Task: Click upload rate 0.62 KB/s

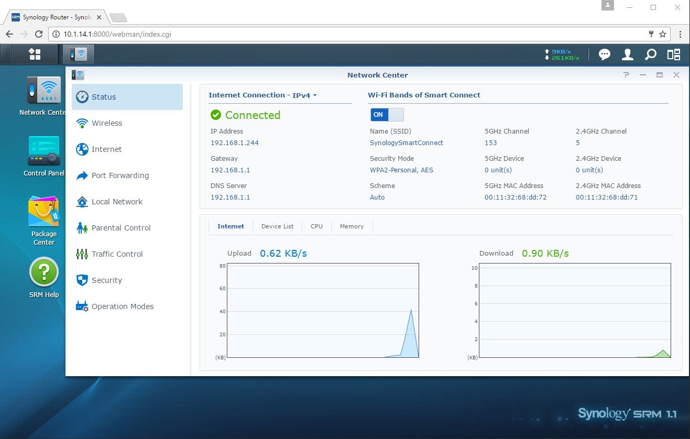Action: 283,254
